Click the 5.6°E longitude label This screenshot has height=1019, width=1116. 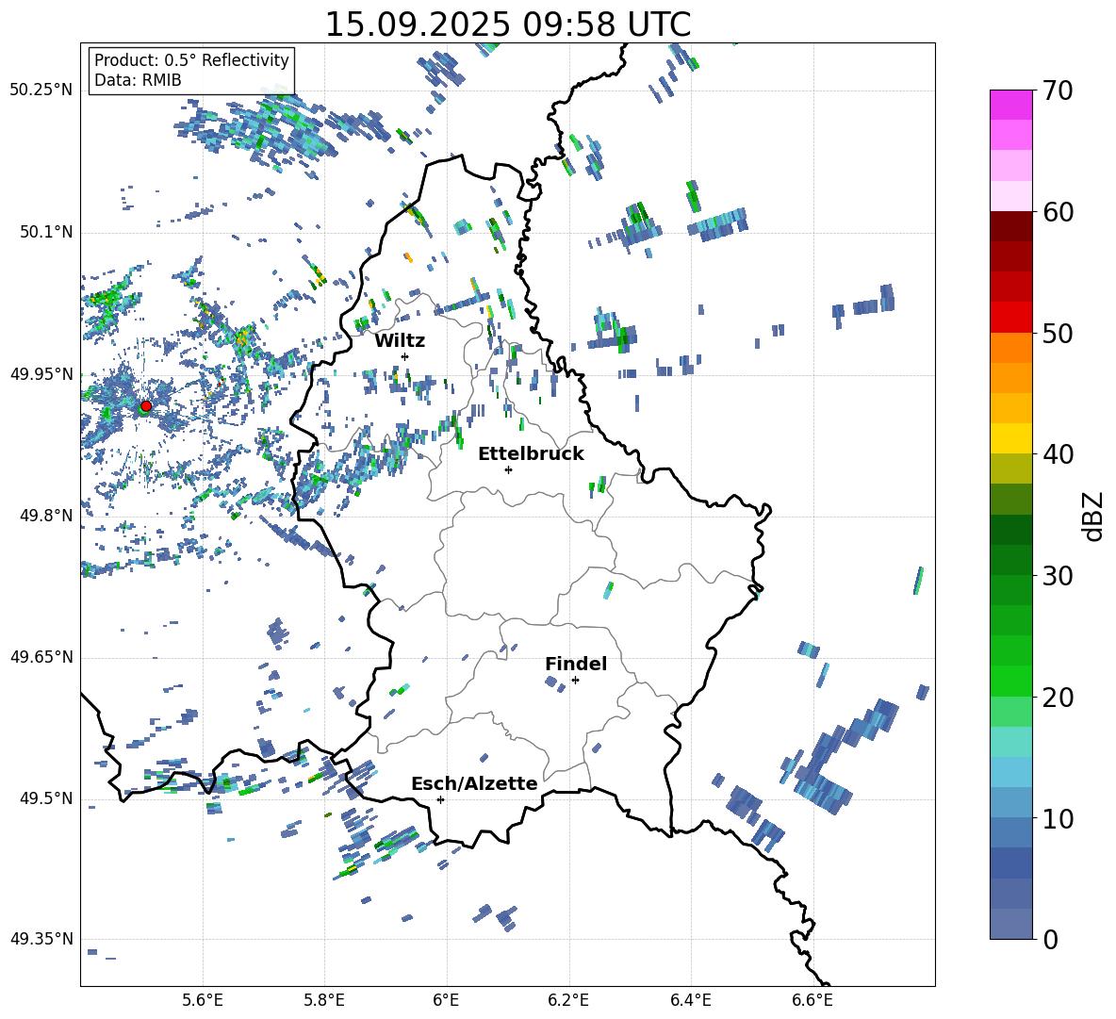[x=203, y=1000]
